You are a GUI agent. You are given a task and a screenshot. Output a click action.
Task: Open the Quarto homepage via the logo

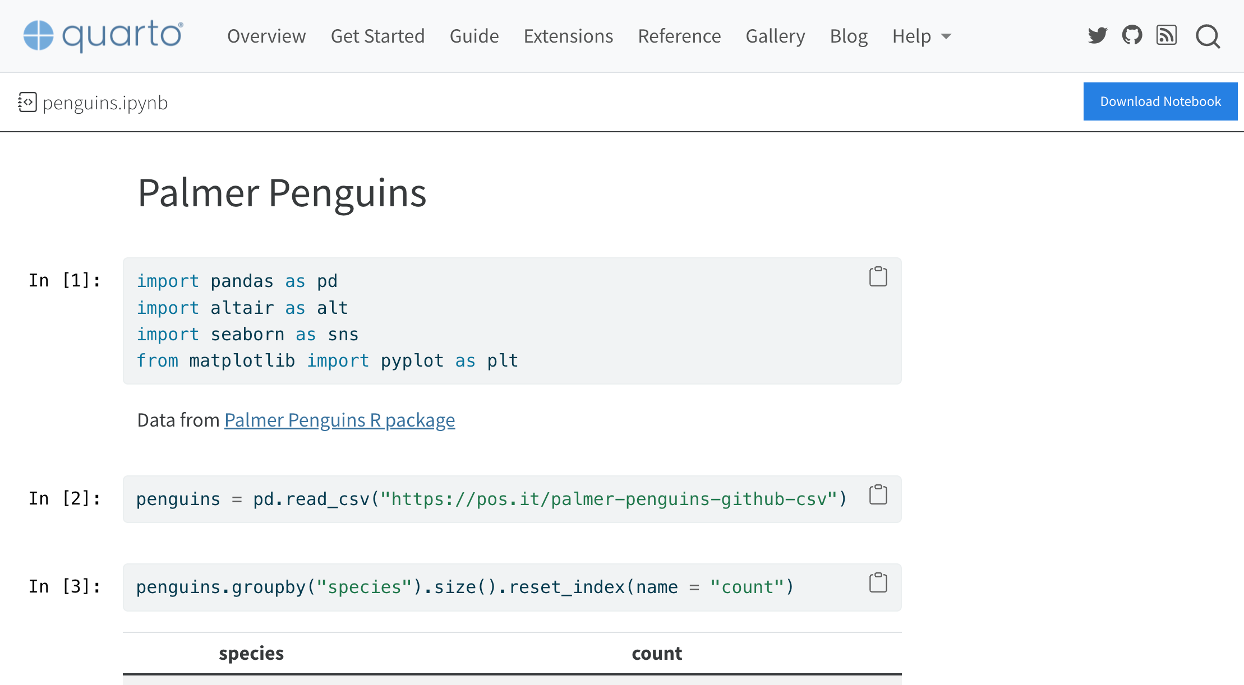(x=102, y=35)
